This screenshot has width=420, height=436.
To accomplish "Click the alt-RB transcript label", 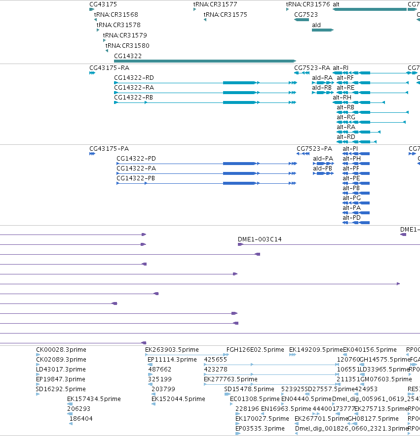I will click(345, 107).
